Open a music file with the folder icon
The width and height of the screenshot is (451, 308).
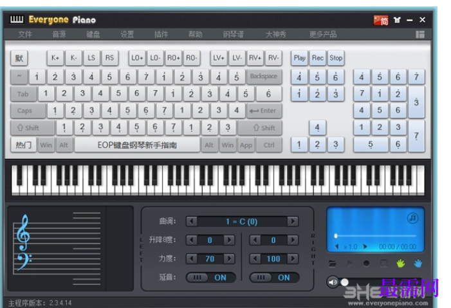point(333,264)
